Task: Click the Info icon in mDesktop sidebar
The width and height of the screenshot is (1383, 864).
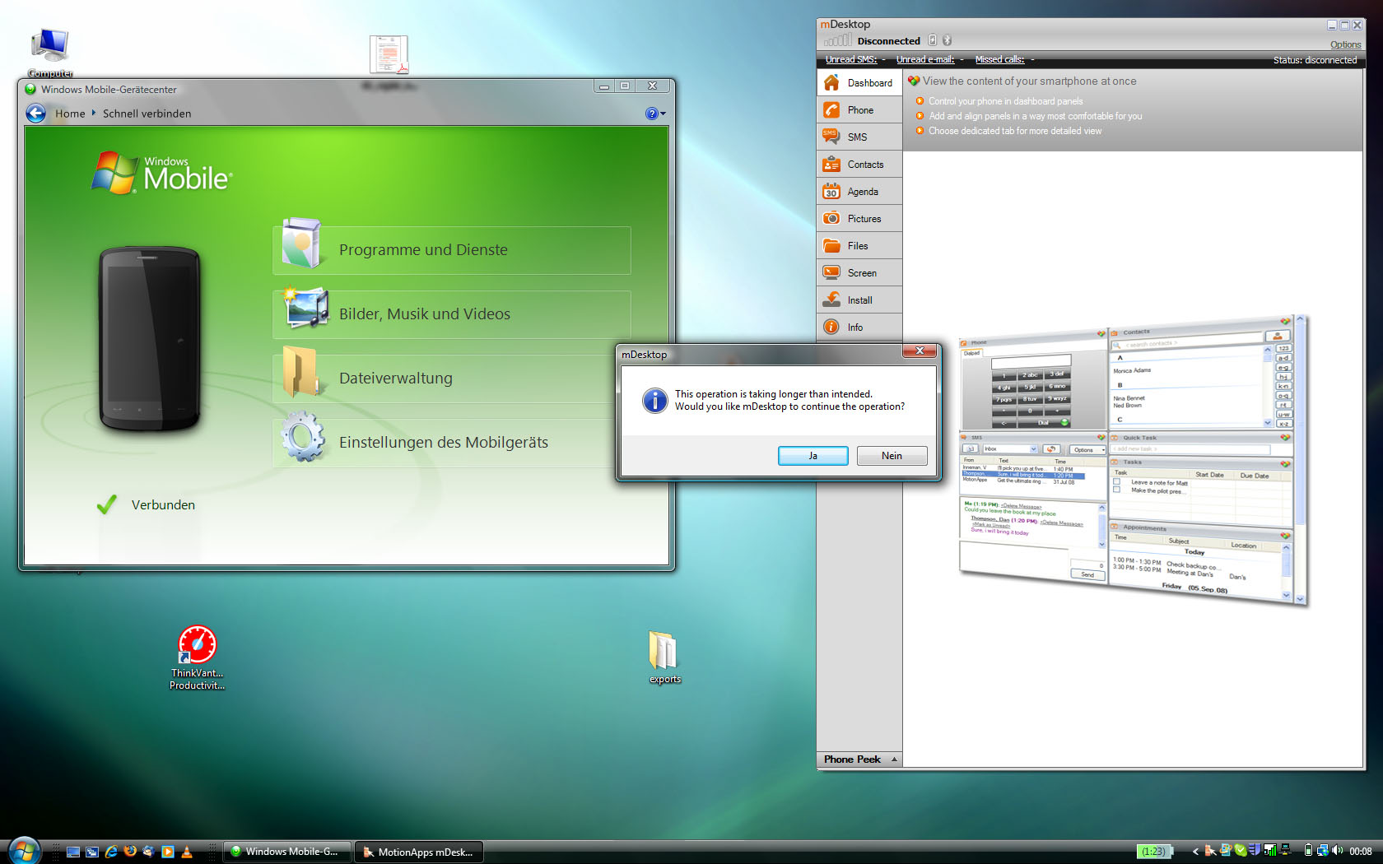Action: click(831, 327)
